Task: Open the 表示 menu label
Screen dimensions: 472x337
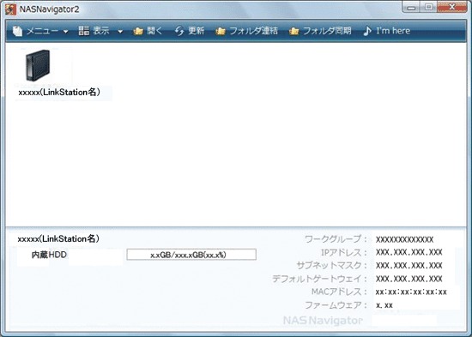Action: coord(101,30)
